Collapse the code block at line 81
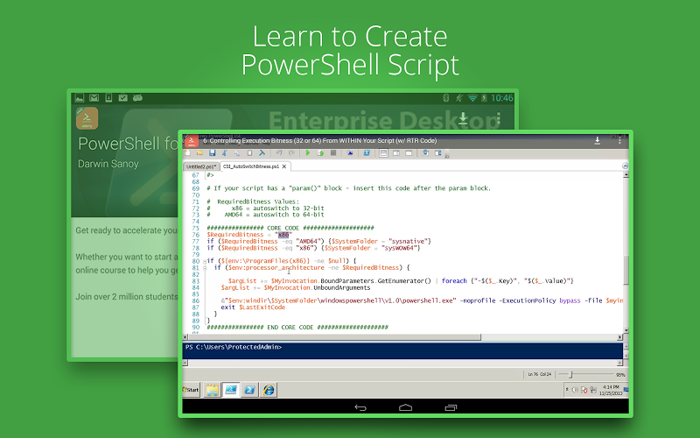This screenshot has height=438, width=700. 205,268
